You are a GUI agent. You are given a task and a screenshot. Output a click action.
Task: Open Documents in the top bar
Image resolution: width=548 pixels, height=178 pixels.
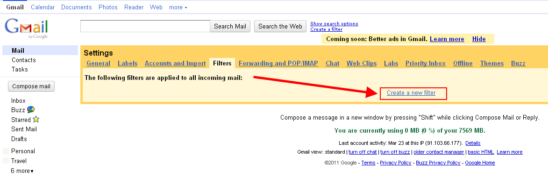pos(76,7)
